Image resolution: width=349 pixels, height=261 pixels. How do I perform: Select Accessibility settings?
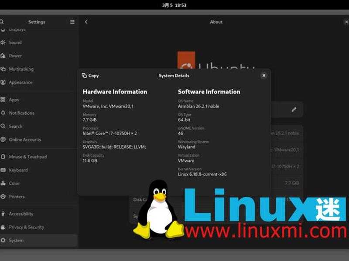click(39, 214)
